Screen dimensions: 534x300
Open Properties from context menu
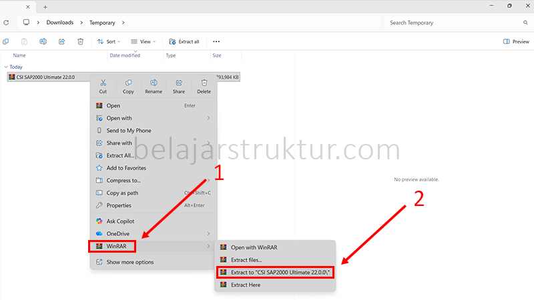click(x=154, y=205)
